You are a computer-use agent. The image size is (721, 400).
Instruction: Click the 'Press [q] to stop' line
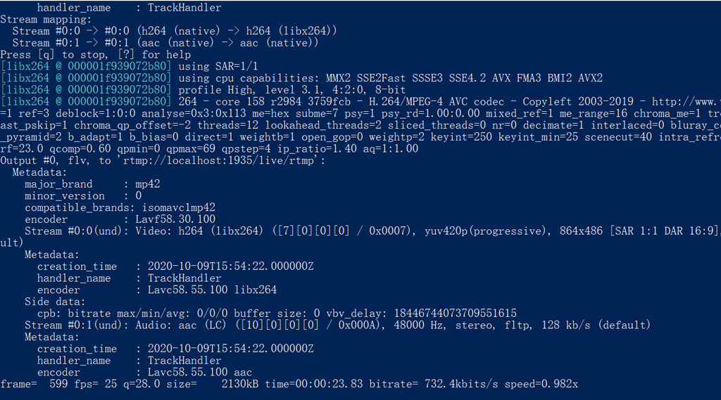pos(96,55)
